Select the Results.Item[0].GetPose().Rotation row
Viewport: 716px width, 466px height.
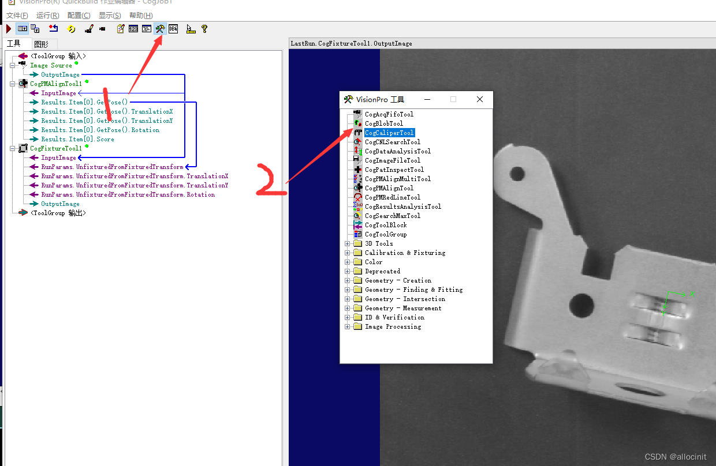(100, 130)
